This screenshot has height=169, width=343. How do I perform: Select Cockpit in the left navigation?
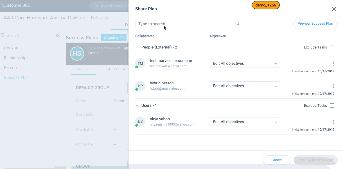(11, 48)
